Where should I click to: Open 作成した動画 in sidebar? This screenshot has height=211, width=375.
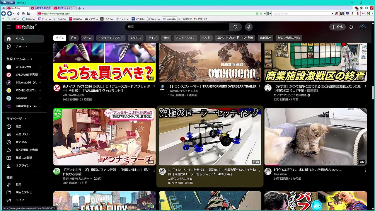click(24, 158)
